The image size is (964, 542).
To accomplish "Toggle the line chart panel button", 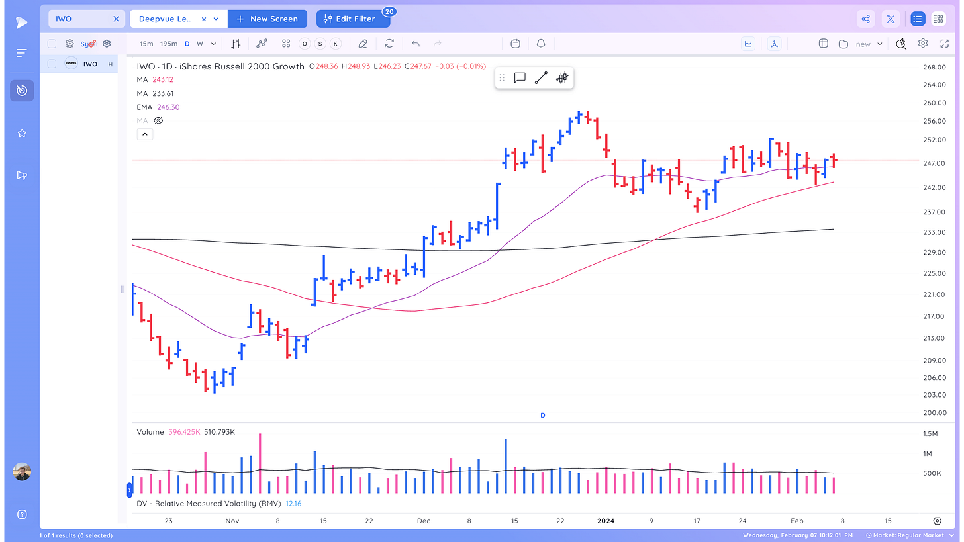I will [748, 44].
